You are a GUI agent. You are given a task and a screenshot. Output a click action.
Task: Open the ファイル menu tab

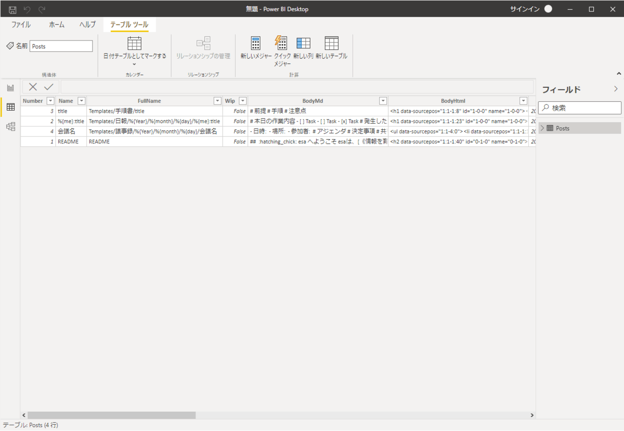click(21, 24)
